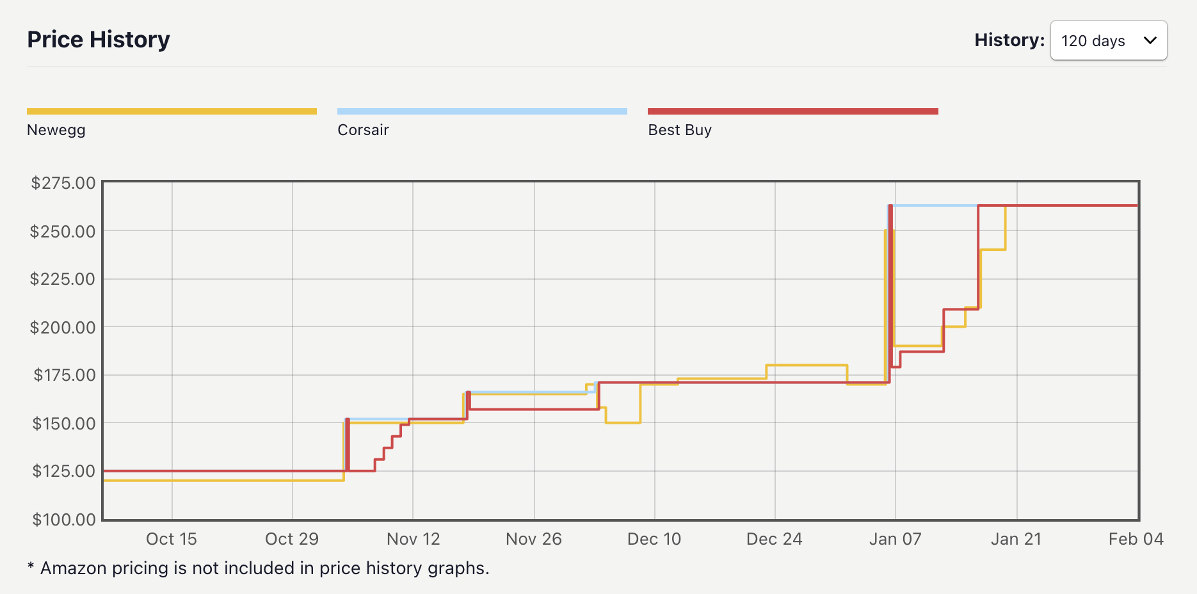The width and height of the screenshot is (1197, 594).
Task: Select the Nov 12 x-axis date label
Action: point(414,539)
